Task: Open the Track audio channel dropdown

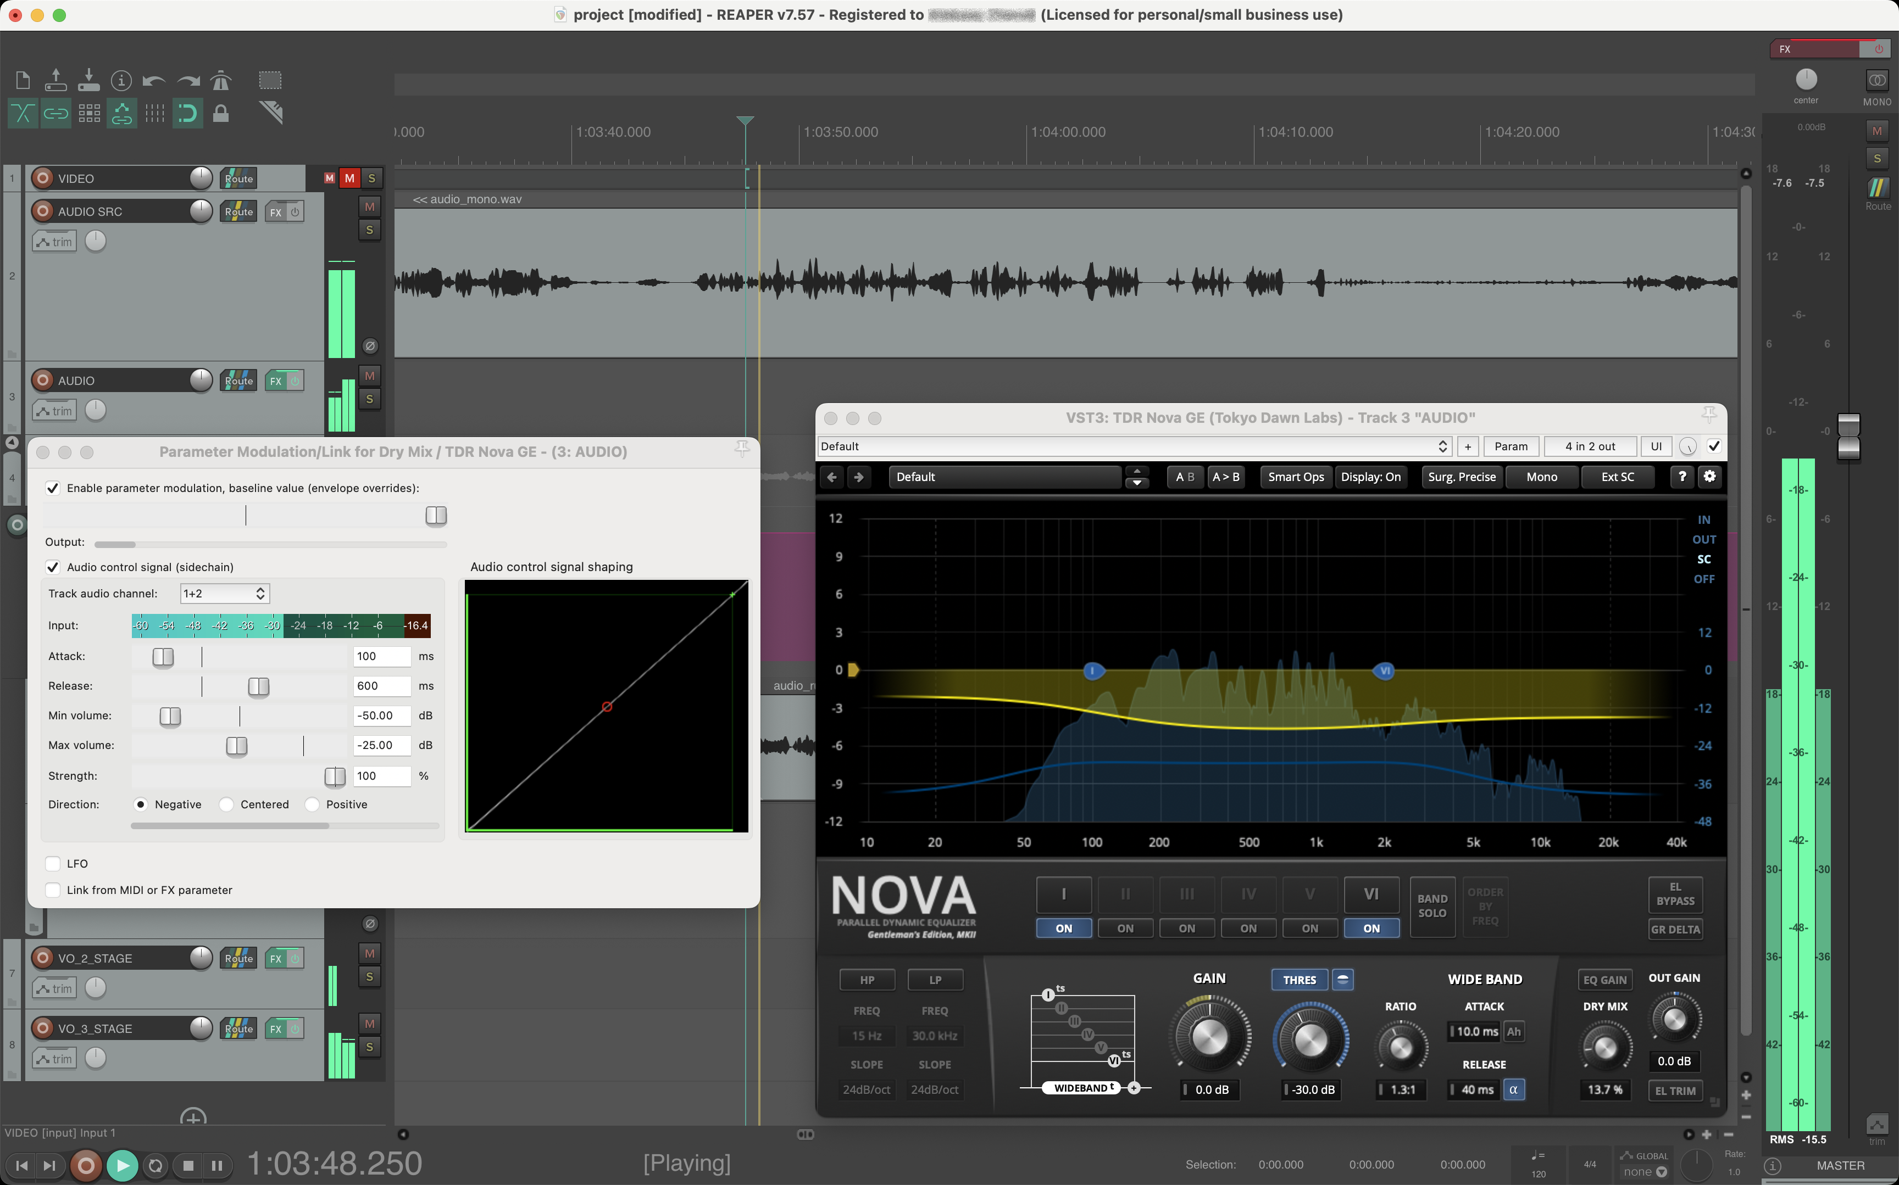Action: pos(225,593)
